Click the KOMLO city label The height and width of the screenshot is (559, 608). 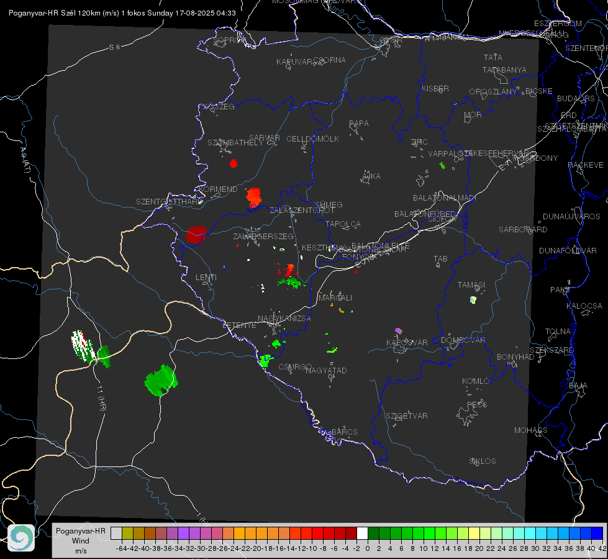pos(476,381)
